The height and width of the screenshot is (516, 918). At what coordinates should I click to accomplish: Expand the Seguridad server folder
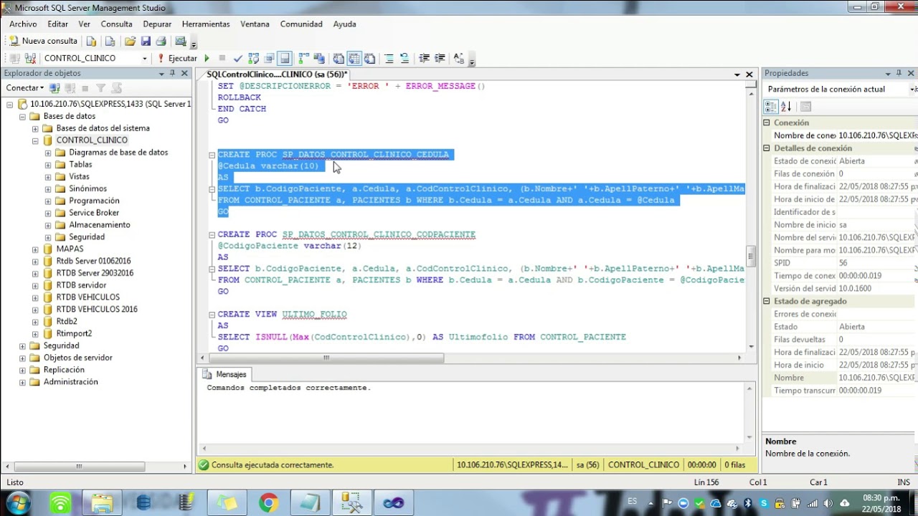pos(22,345)
